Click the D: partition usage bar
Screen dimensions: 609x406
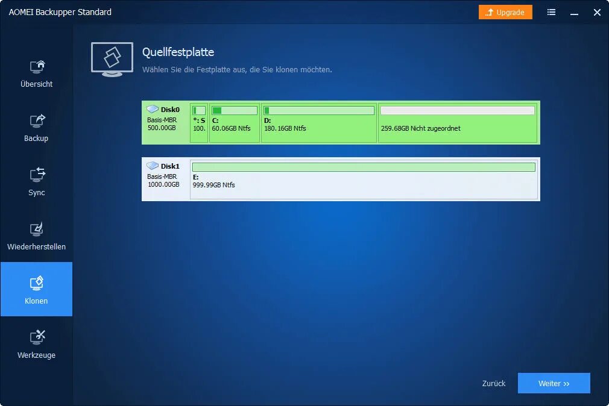[x=319, y=111]
